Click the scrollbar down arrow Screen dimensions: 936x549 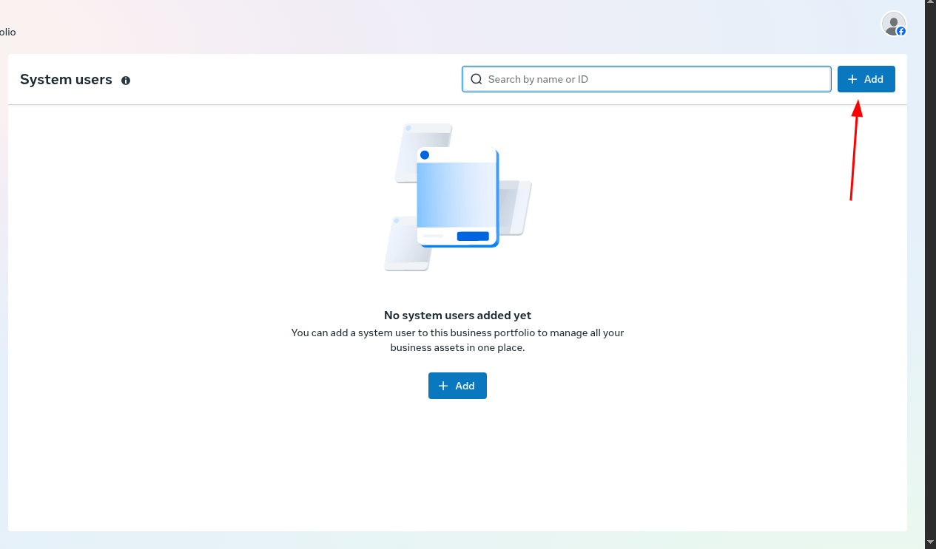930,542
